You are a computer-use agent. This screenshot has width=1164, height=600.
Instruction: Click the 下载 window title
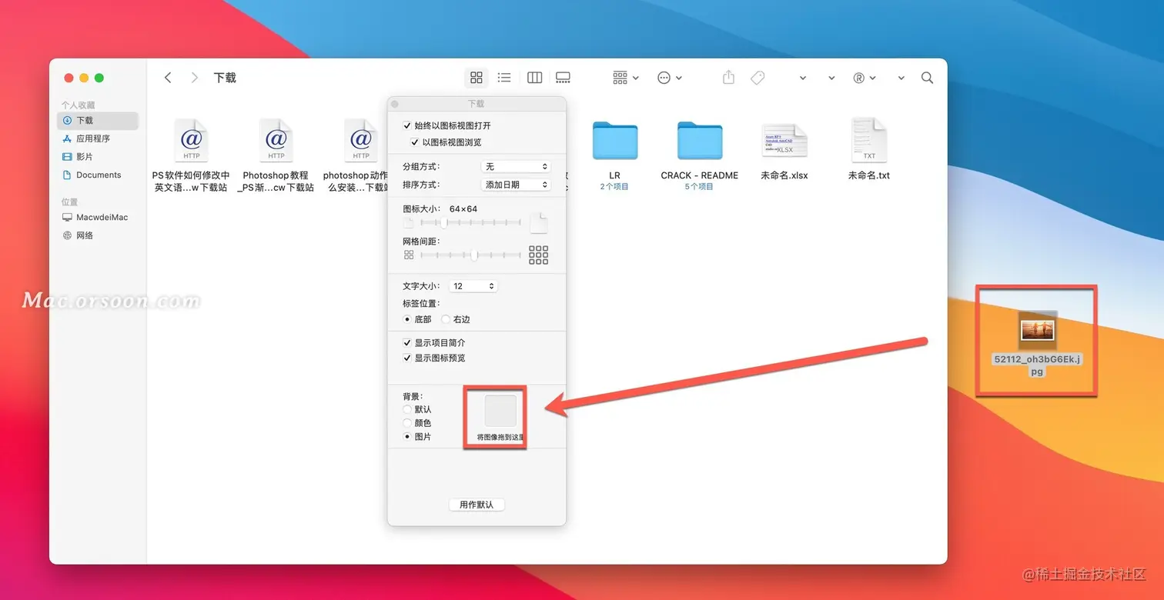(225, 78)
